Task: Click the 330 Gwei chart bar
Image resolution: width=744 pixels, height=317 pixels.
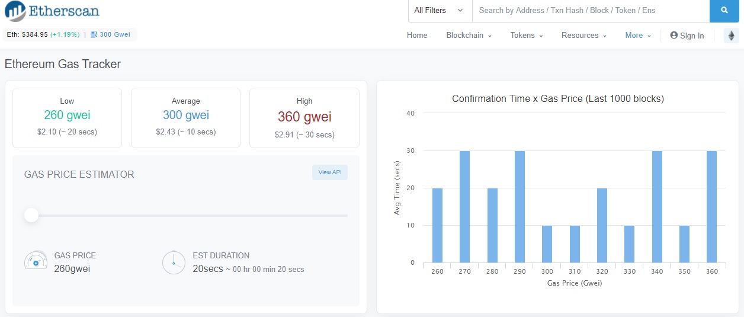Action: click(x=630, y=244)
